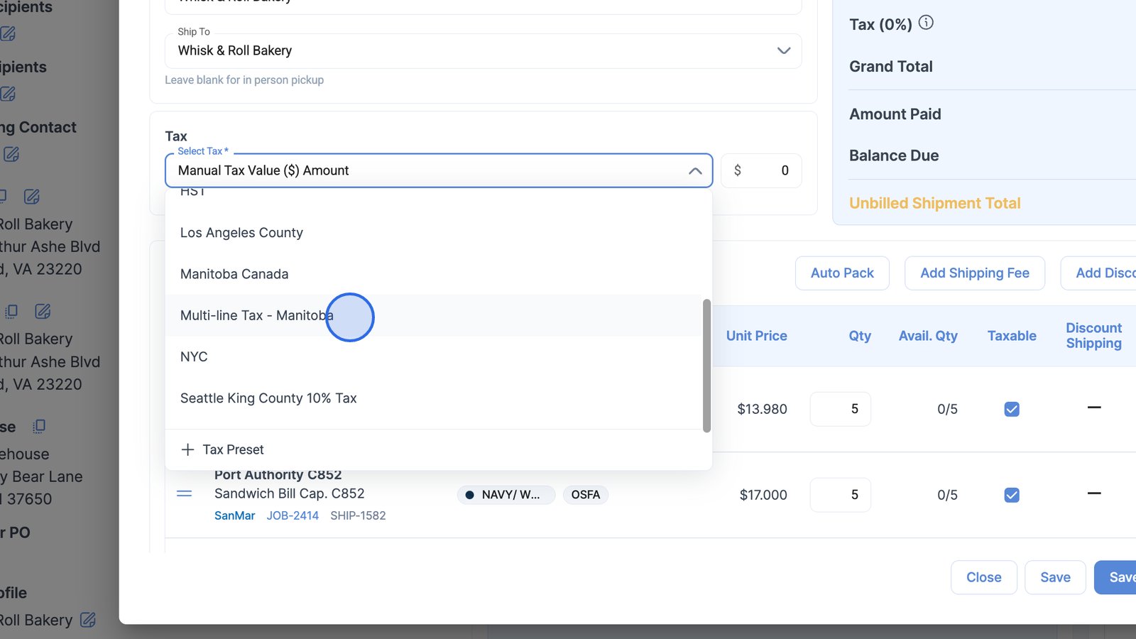The width and height of the screenshot is (1136, 639).
Task: Collapse the Select Tax dropdown
Action: pyautogui.click(x=695, y=171)
